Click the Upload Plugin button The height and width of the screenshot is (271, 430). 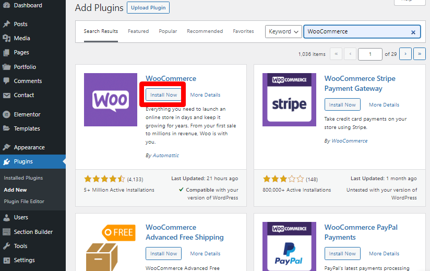coord(148,8)
